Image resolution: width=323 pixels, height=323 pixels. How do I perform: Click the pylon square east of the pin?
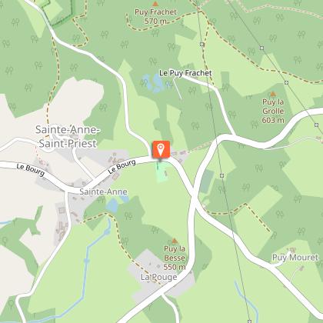point(222,175)
